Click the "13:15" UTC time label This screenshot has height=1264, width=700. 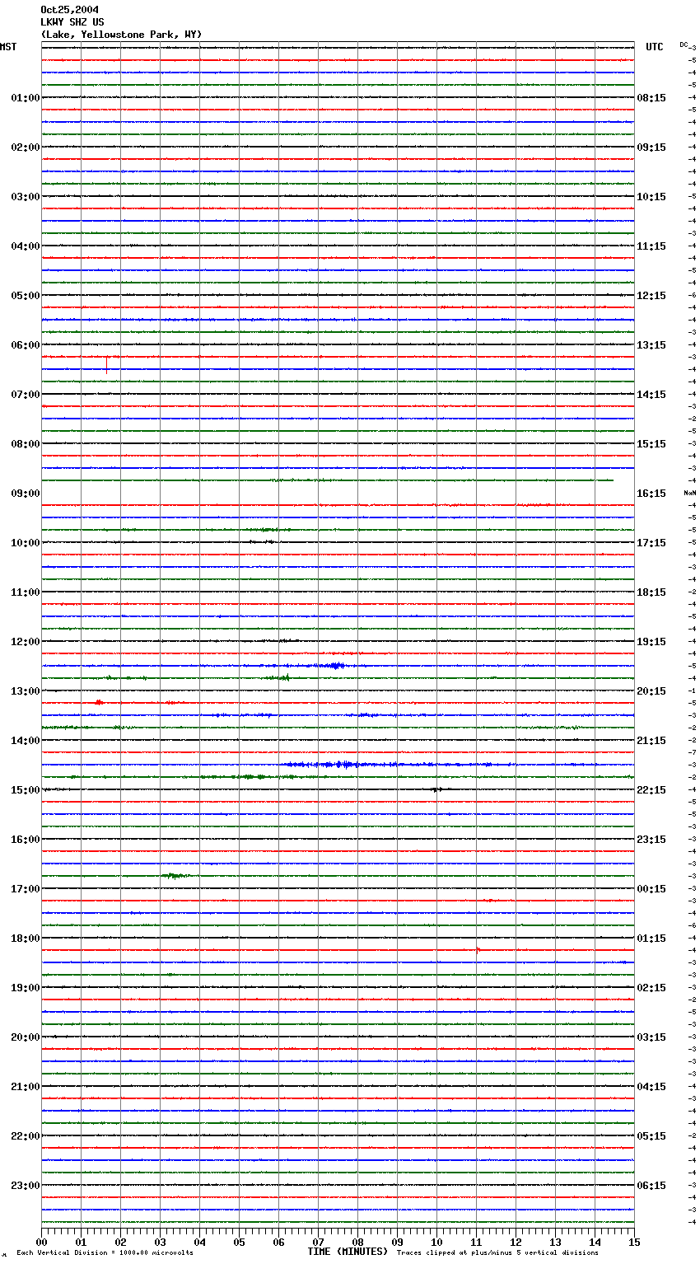pyautogui.click(x=651, y=345)
